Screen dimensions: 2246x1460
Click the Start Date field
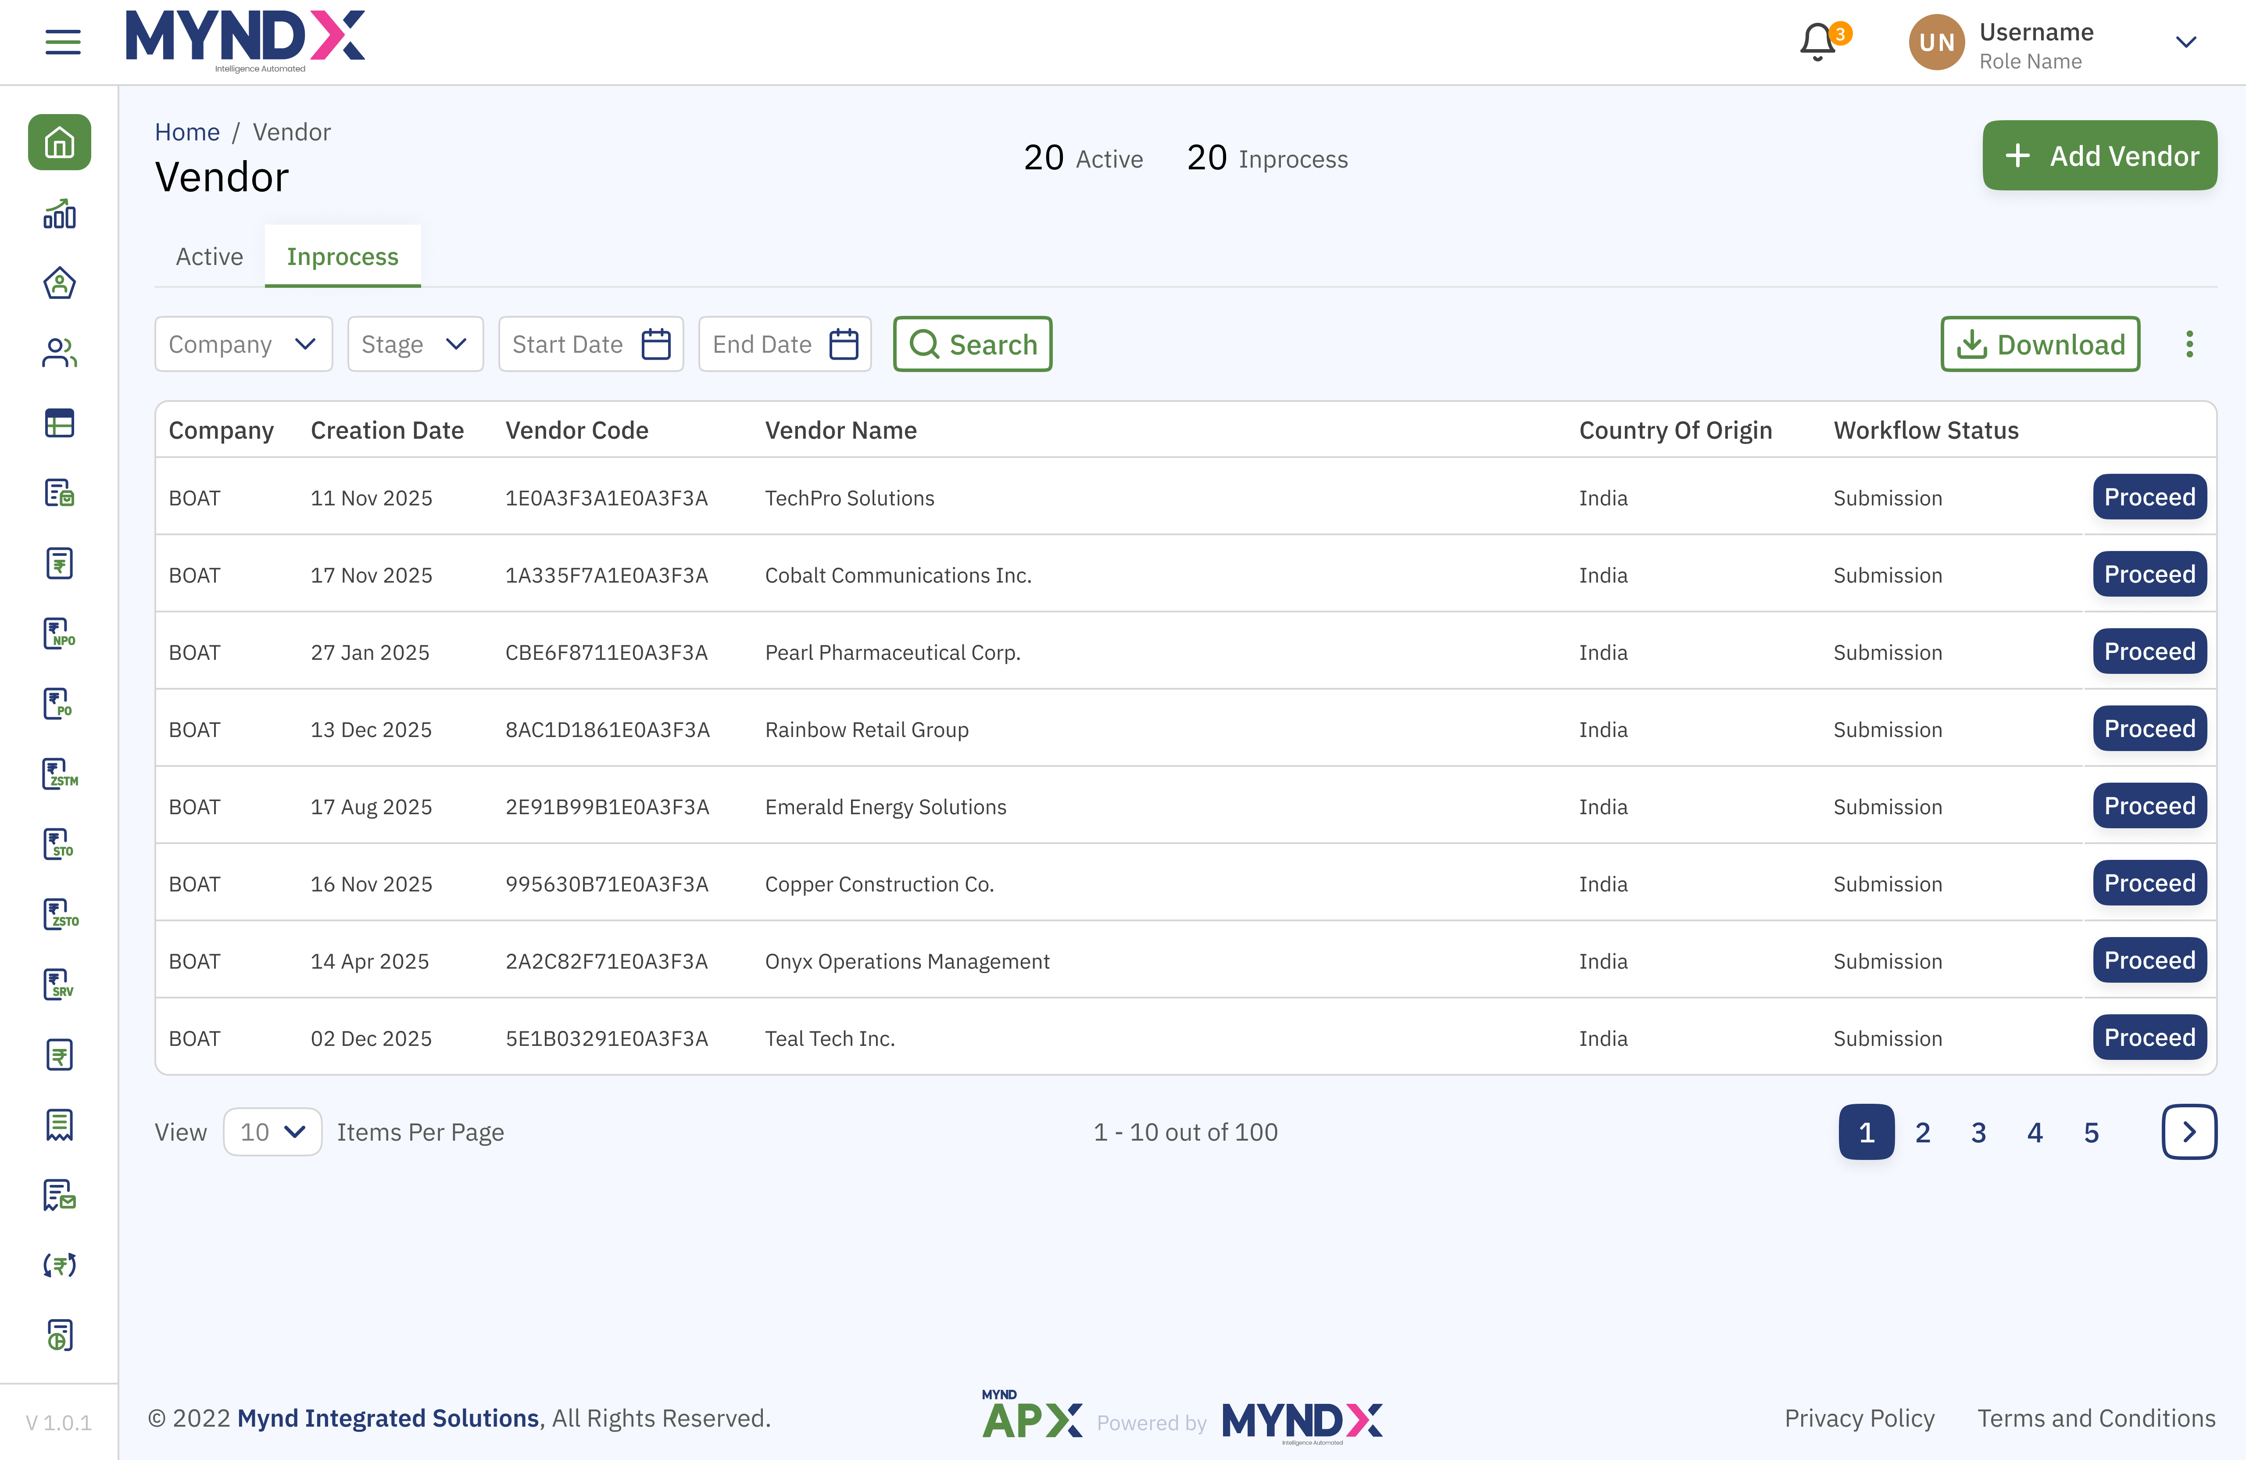[x=591, y=344]
